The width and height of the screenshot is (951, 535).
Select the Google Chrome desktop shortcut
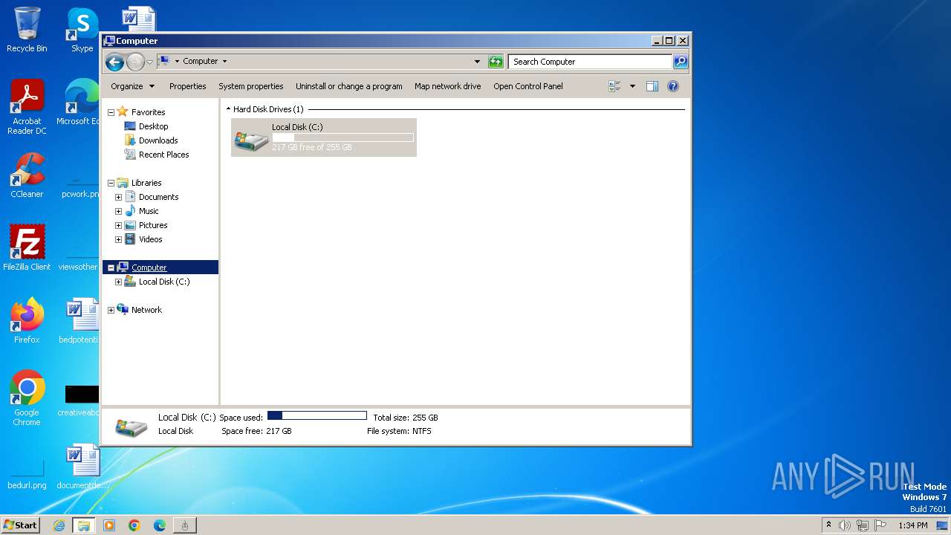(x=27, y=398)
